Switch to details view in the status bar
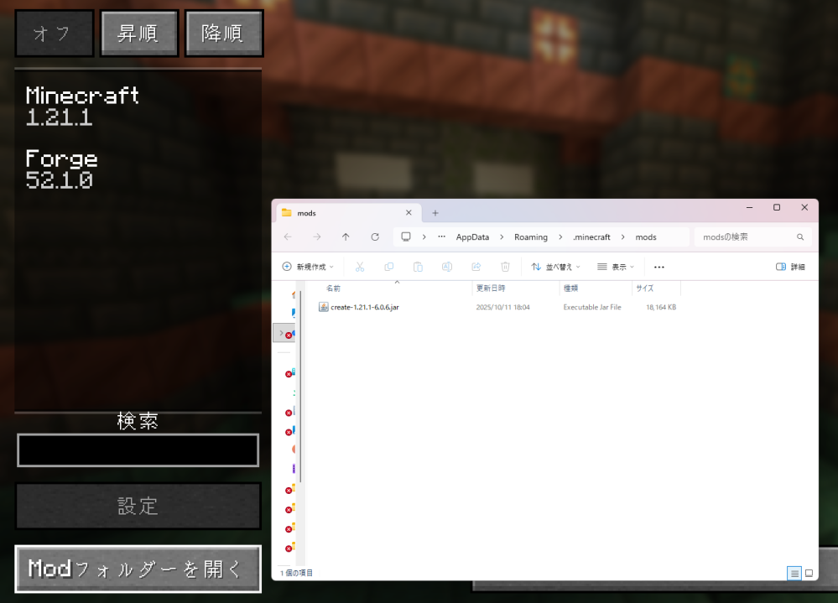 [x=794, y=573]
